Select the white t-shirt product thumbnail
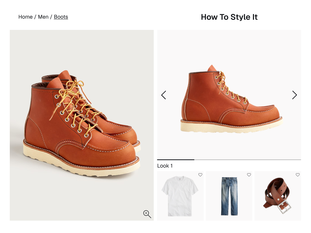The width and height of the screenshot is (311, 233). (180, 196)
